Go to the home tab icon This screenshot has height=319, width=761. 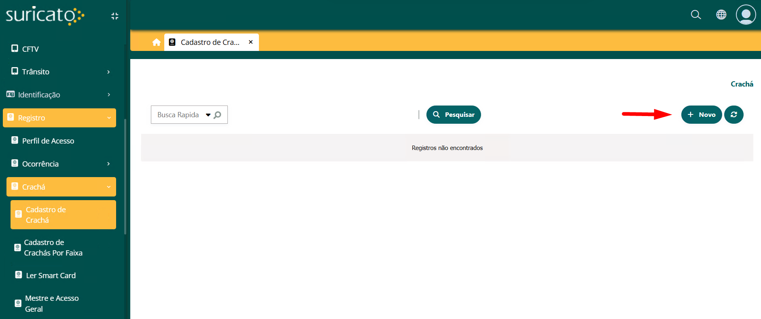[157, 42]
